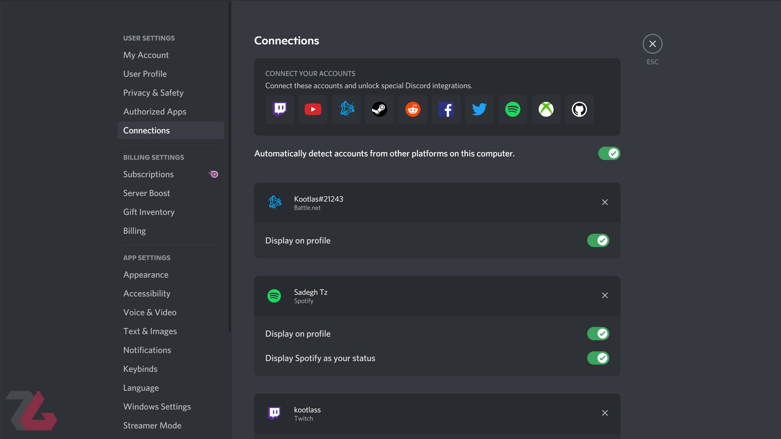781x439 pixels.
Task: Open Subscriptions billing page
Action: click(x=171, y=174)
